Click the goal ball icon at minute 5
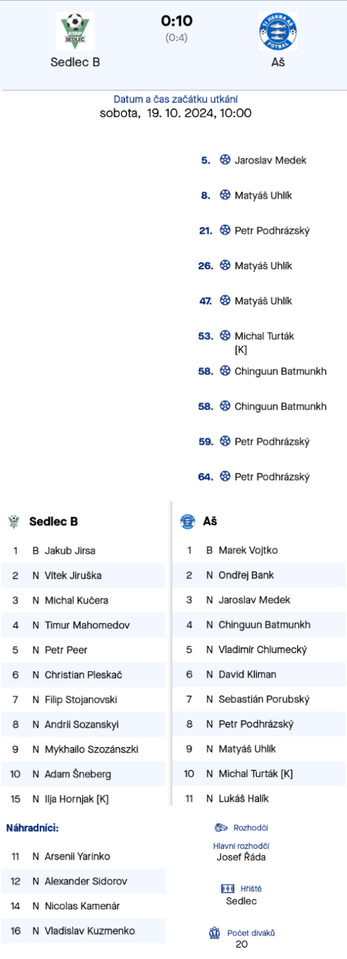347x959 pixels. coord(225,160)
